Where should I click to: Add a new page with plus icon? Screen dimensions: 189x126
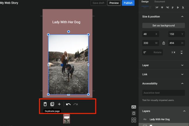(x=59, y=104)
